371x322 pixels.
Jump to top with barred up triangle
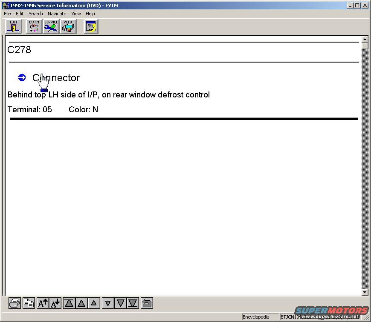click(x=69, y=303)
